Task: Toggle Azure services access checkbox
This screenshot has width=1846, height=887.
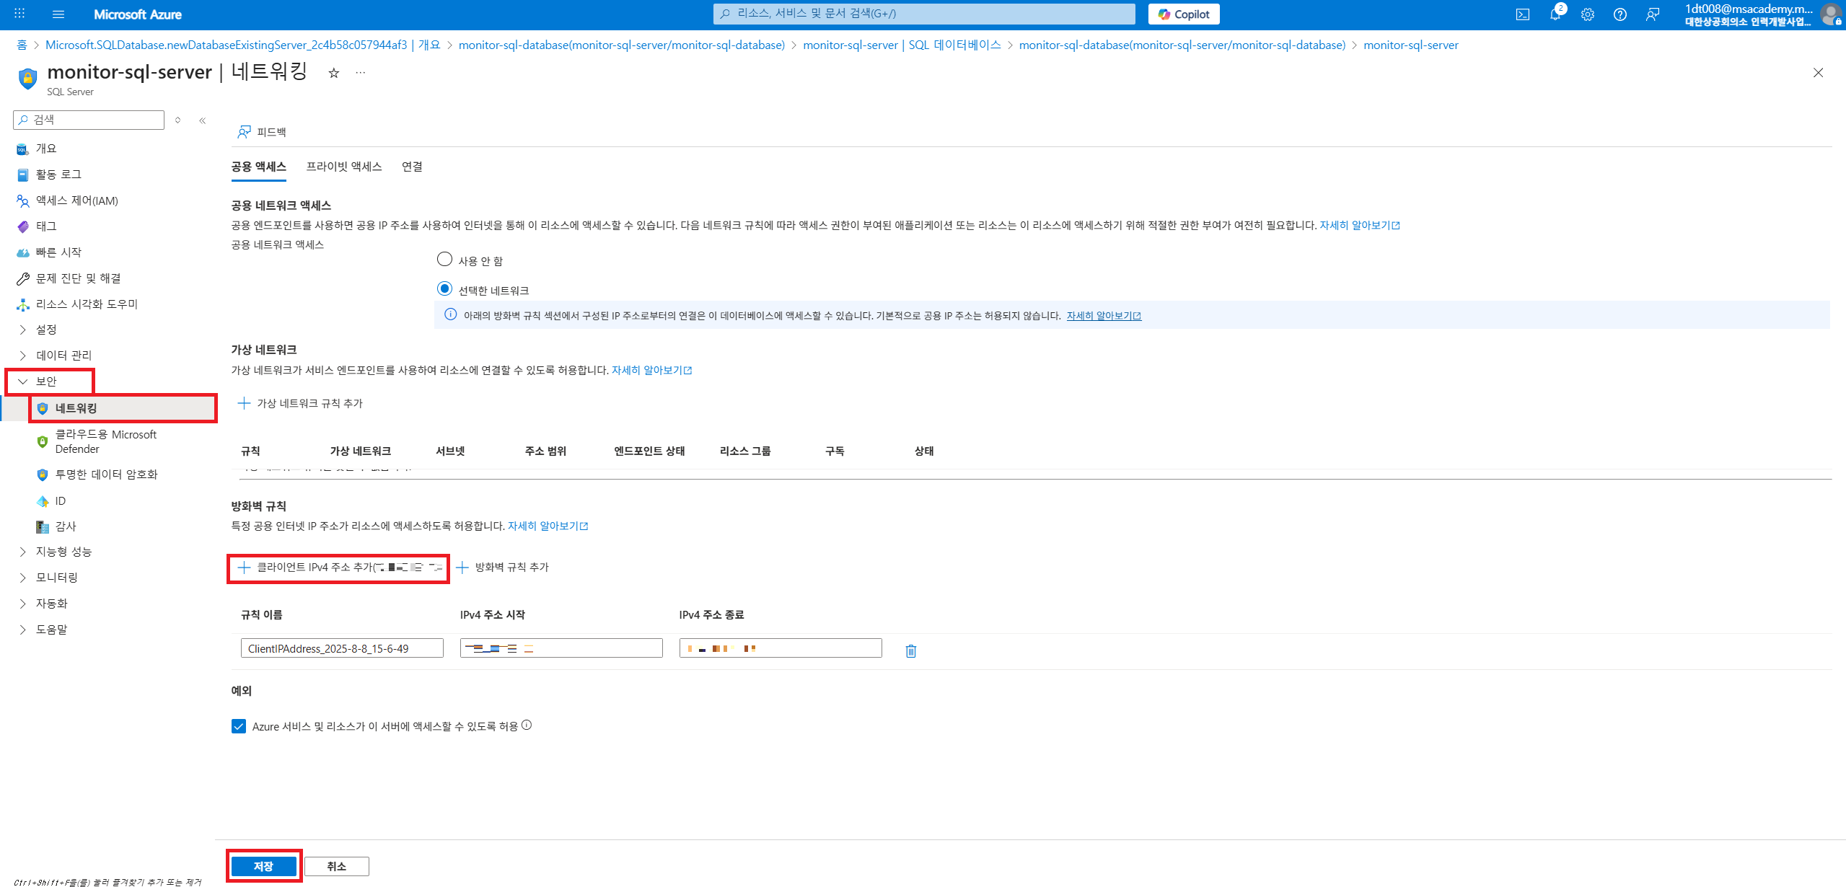Action: [239, 726]
